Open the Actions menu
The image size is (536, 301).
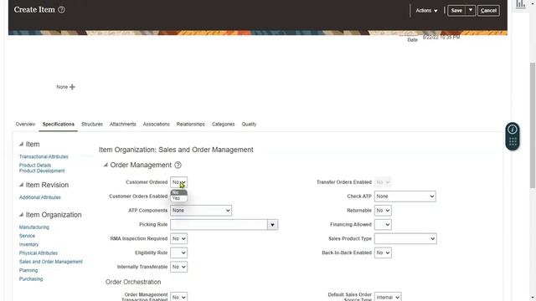[x=426, y=11]
